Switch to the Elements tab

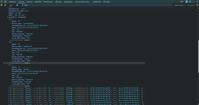[12, 2]
